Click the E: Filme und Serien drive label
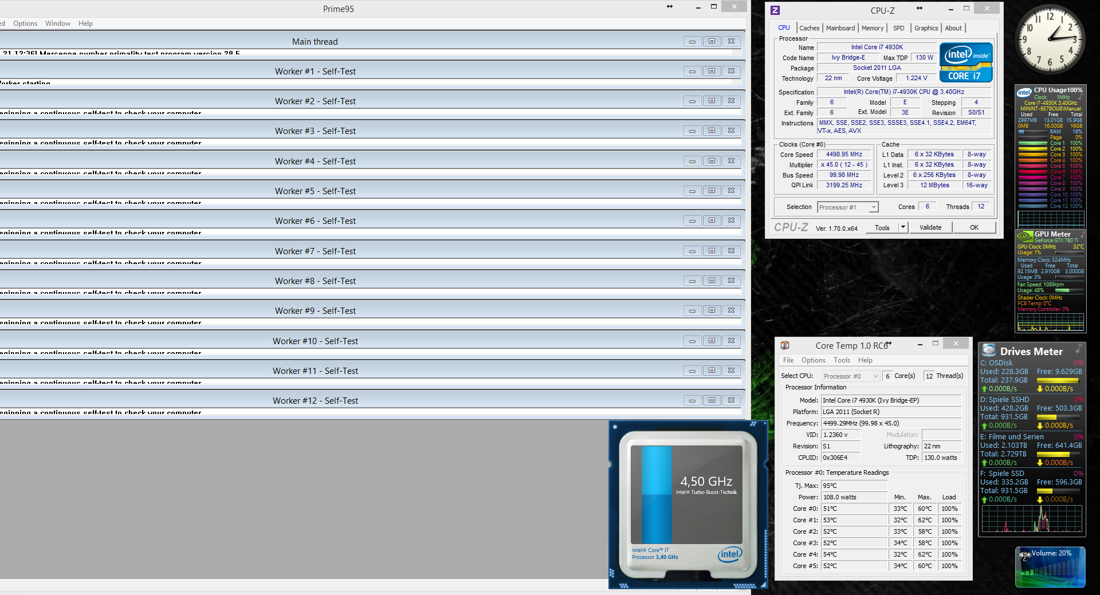This screenshot has width=1100, height=595. coord(1012,436)
